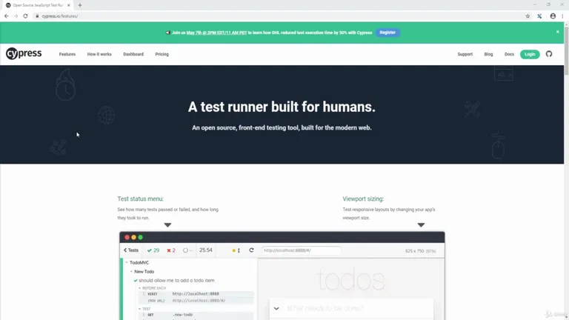Click the Register button in the banner

tap(387, 33)
